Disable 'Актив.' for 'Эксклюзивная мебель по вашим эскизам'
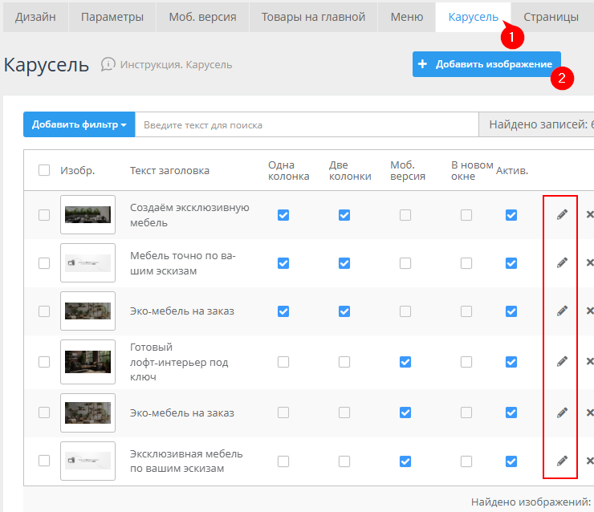 pos(511,461)
